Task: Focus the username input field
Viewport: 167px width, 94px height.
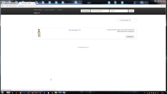Action: click(100, 11)
